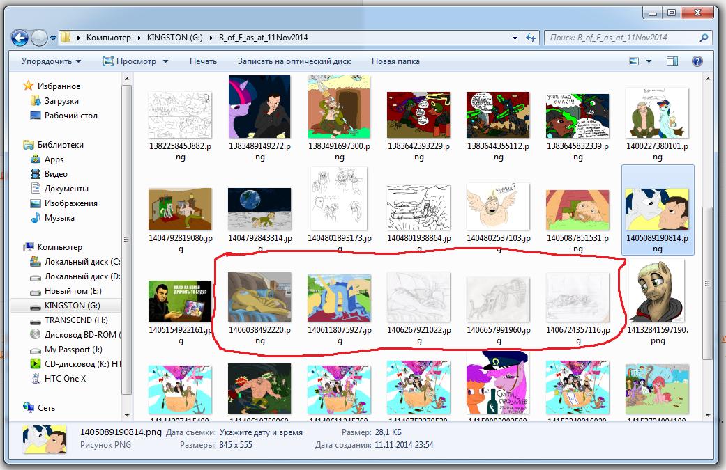
Task: Click the details pane preview thumbnail
Action: coord(45,439)
